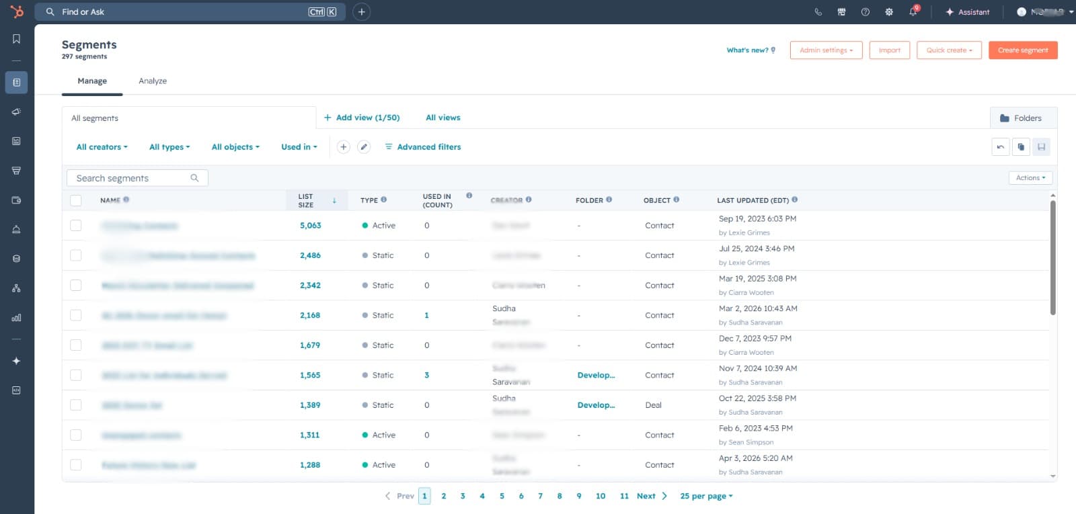
Task: Check the box for the 5,063 segment row
Action: point(76,226)
